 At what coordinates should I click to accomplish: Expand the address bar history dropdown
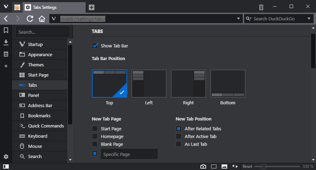238,19
